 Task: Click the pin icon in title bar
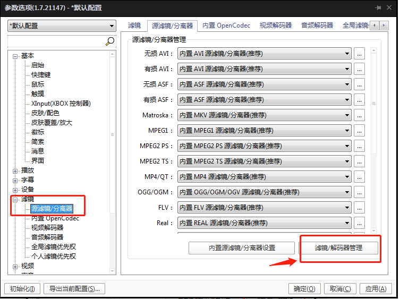click(x=378, y=7)
